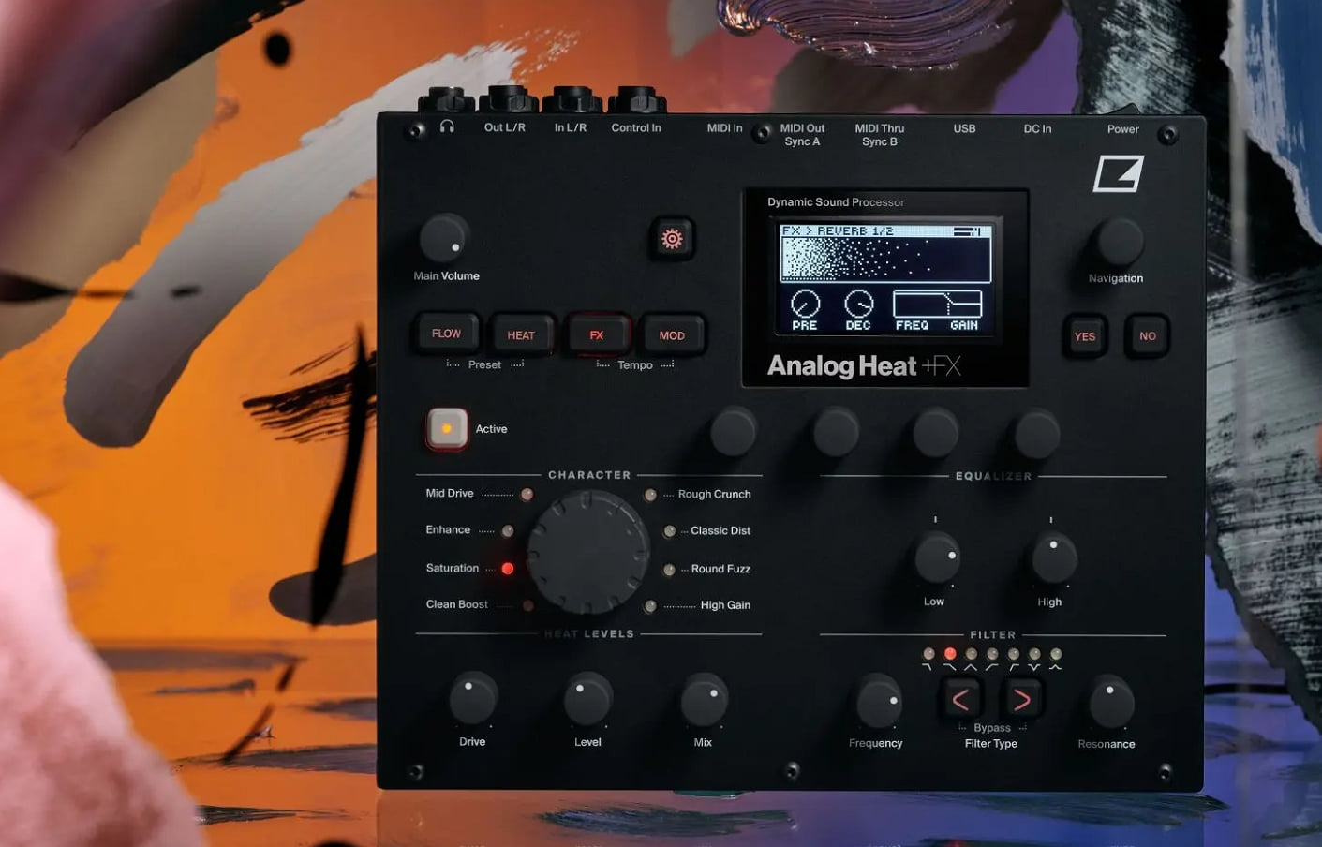This screenshot has width=1322, height=847.
Task: Select the High Gain character LED
Action: coord(650,606)
